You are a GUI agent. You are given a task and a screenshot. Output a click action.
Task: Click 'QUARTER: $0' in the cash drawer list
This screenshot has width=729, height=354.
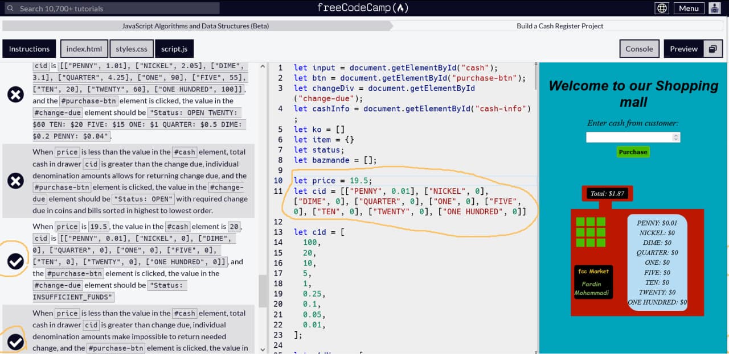(x=657, y=252)
